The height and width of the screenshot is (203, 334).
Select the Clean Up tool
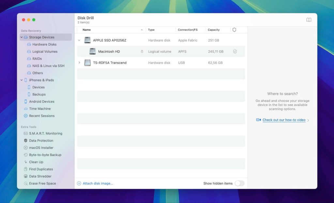(36, 162)
